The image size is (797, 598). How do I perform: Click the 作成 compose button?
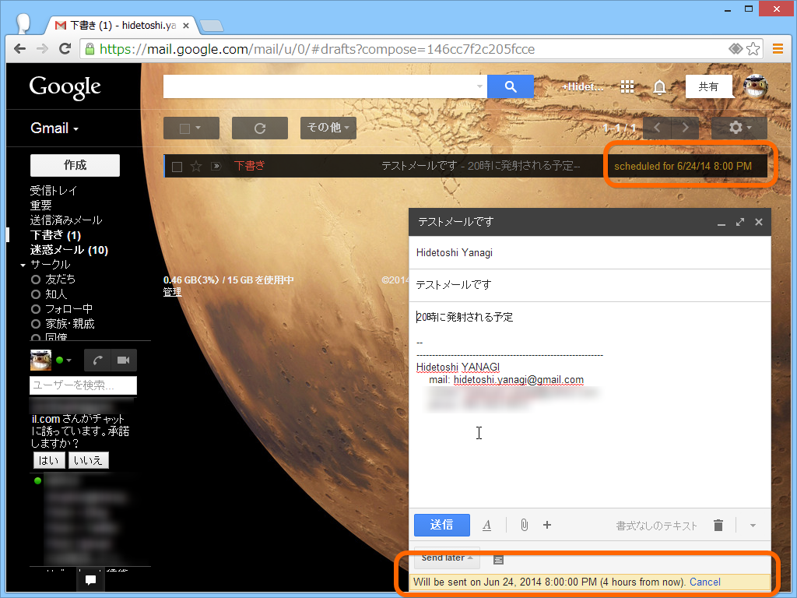pos(75,165)
